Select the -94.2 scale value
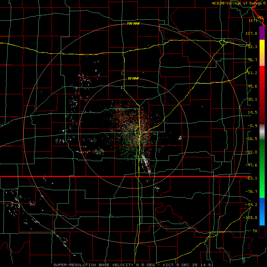 coord(251,204)
